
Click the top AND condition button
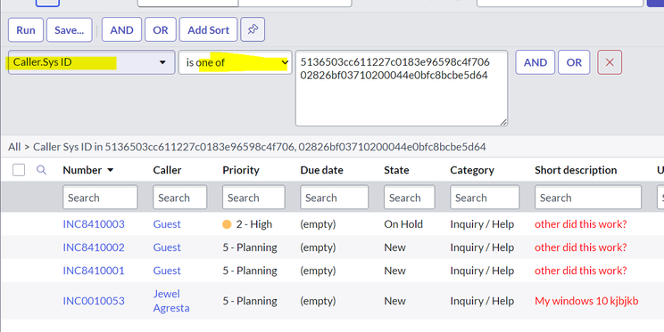pos(121,30)
